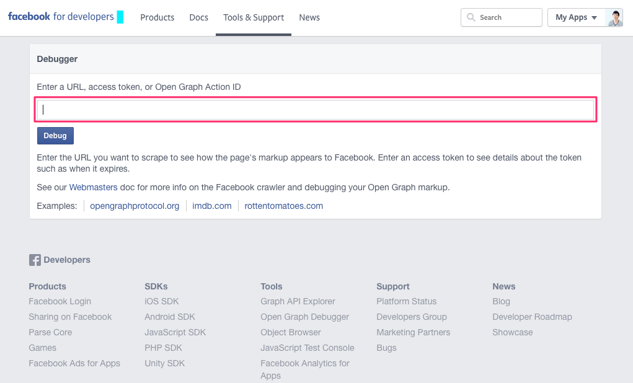
Task: Click the Facebook Developers footer logo icon
Action: coord(35,260)
